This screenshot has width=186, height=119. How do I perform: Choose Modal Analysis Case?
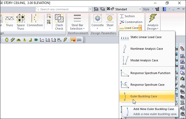[x=147, y=60]
